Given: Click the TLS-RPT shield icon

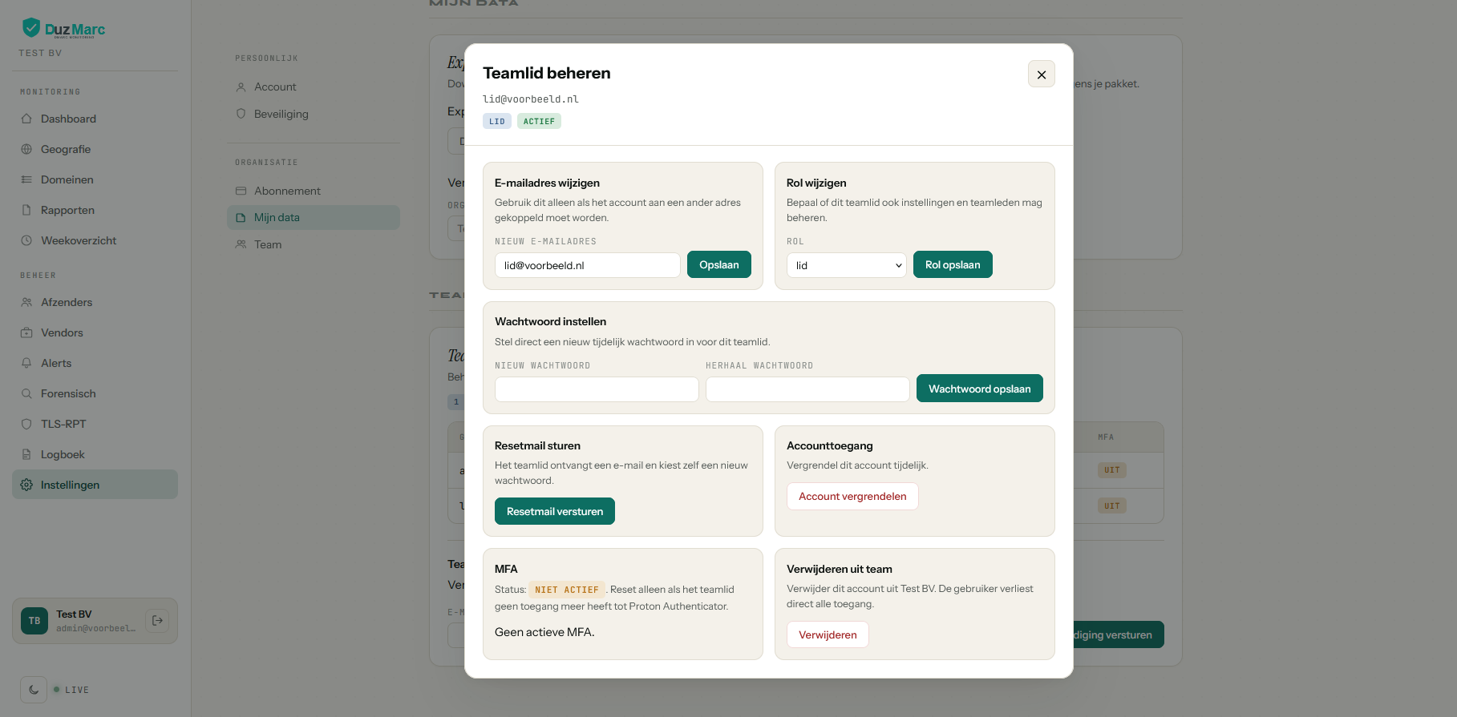Looking at the screenshot, I should click(26, 424).
